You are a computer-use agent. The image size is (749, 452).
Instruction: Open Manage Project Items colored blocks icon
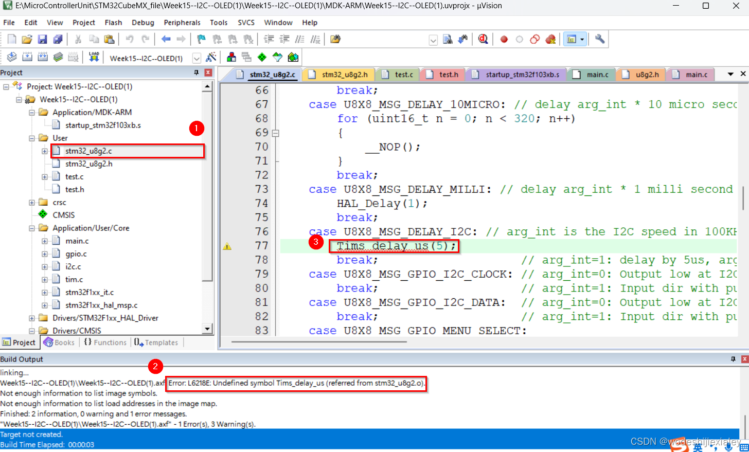coord(231,57)
